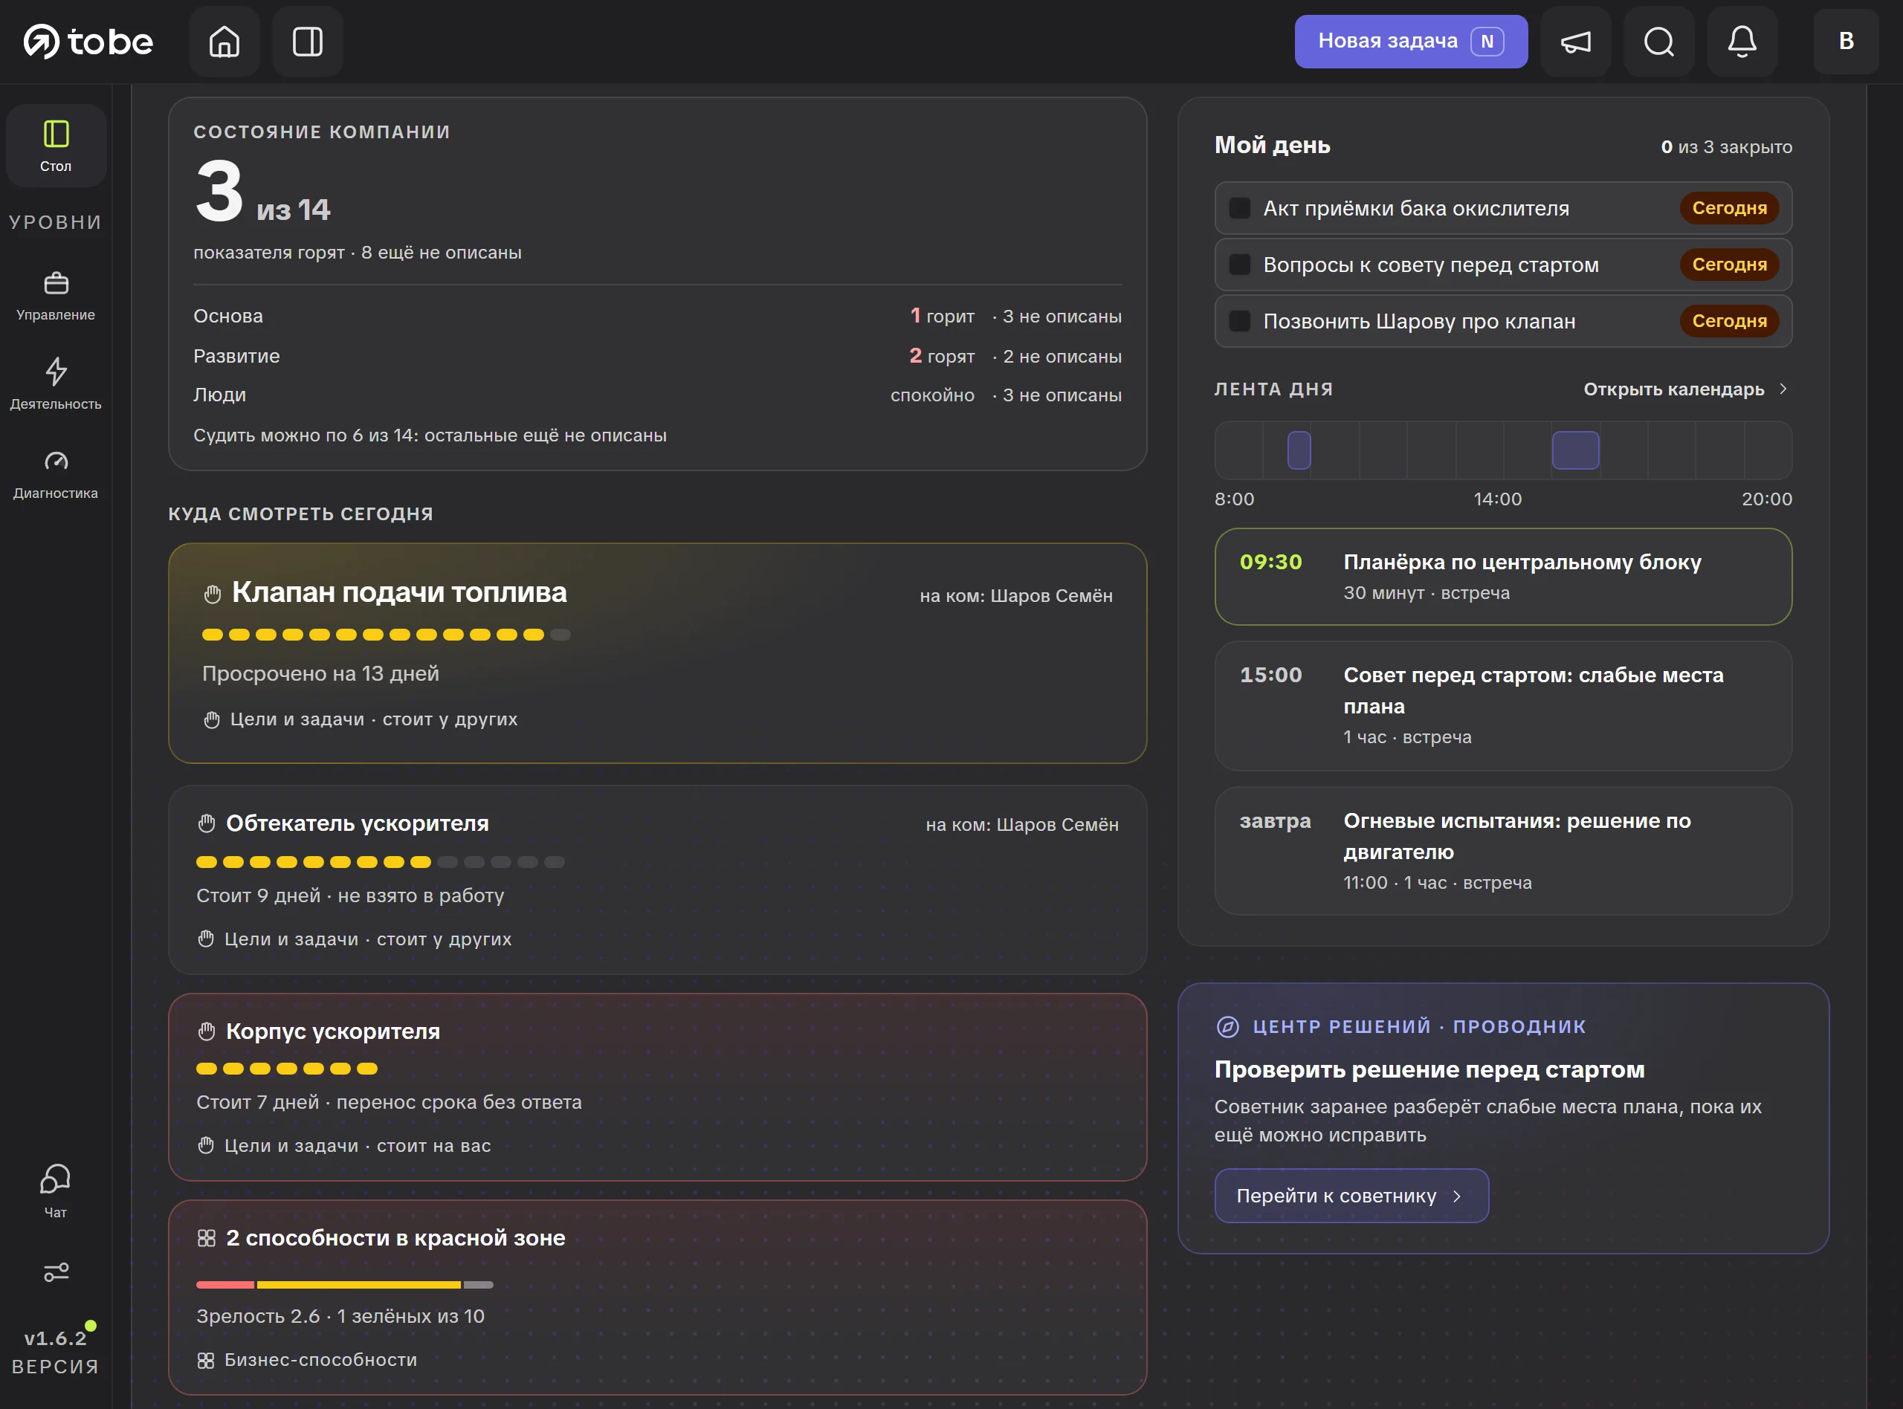1903x1409 pixels.
Task: Expand calendar via chevron next to Открыть календарь
Action: pyautogui.click(x=1783, y=389)
